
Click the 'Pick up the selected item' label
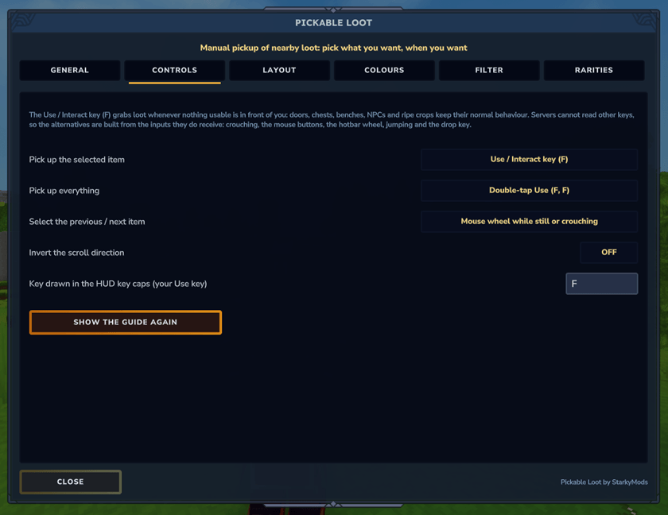[x=76, y=160]
